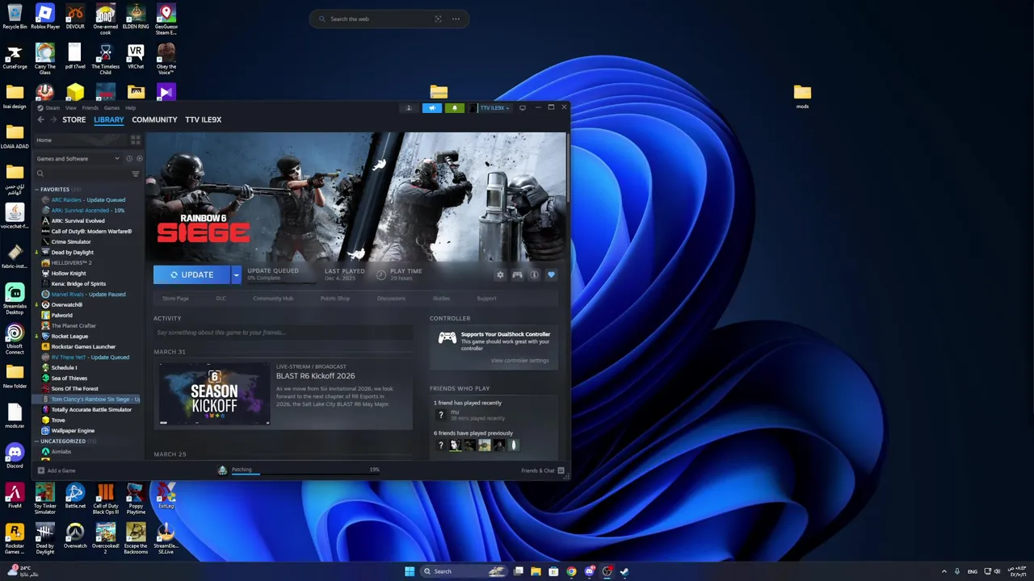Open Games and Software filter dropdown
Screen dimensions: 1034x581
pyautogui.click(x=78, y=159)
